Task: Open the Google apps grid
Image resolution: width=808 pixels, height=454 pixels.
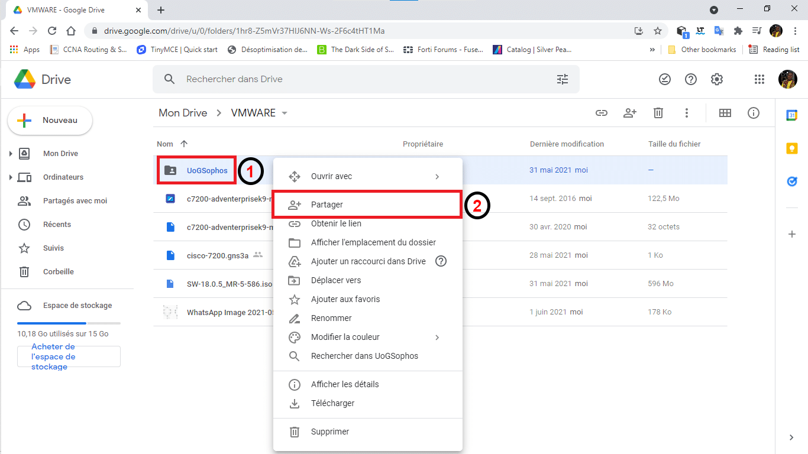Action: 759,79
